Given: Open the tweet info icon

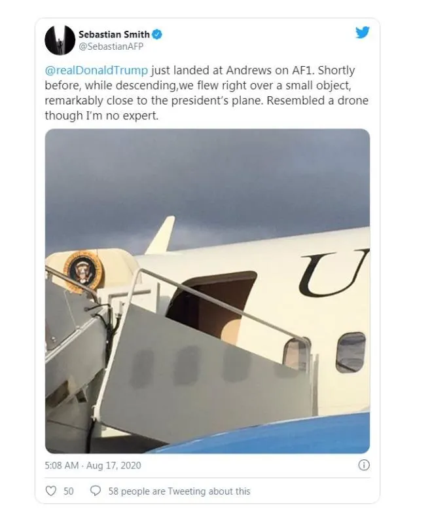Looking at the screenshot, I should point(364,466).
